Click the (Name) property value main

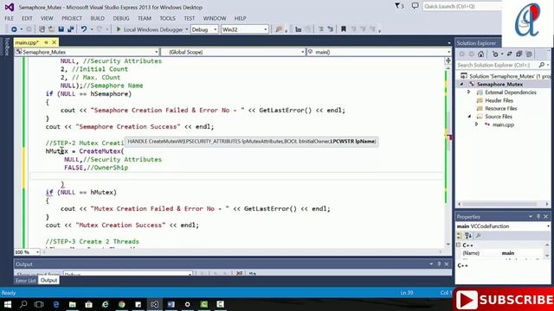(508, 253)
